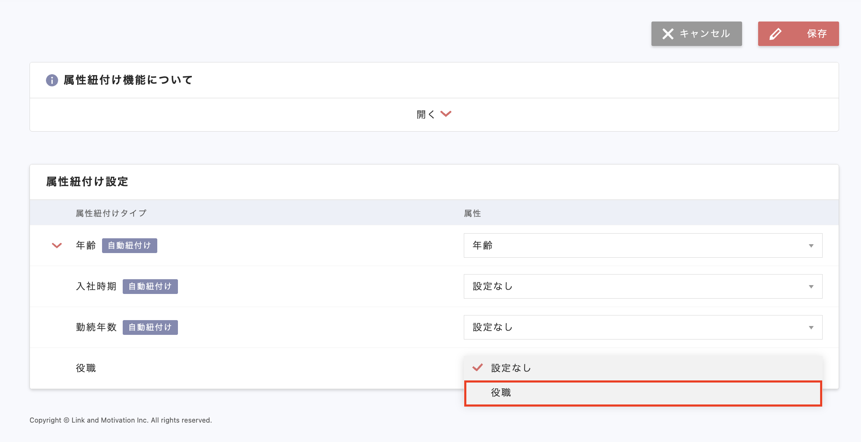This screenshot has width=861, height=442.
Task: Click the 開く text link
Action: pyautogui.click(x=425, y=114)
